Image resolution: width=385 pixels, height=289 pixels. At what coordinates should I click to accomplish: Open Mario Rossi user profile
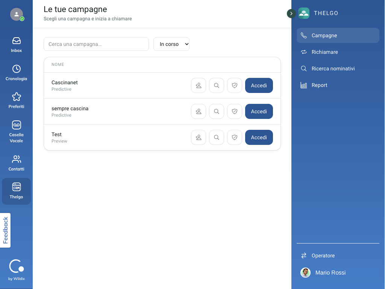tap(338, 272)
